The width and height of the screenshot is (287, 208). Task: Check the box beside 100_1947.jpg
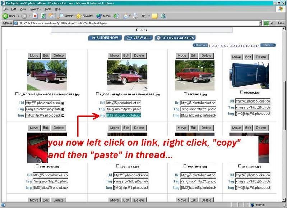coord(37,167)
